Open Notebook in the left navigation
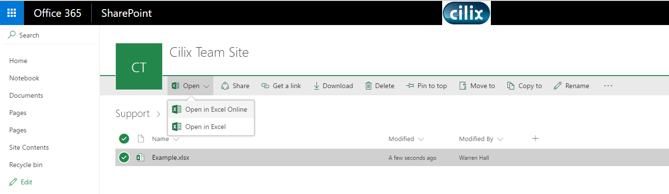 click(24, 78)
